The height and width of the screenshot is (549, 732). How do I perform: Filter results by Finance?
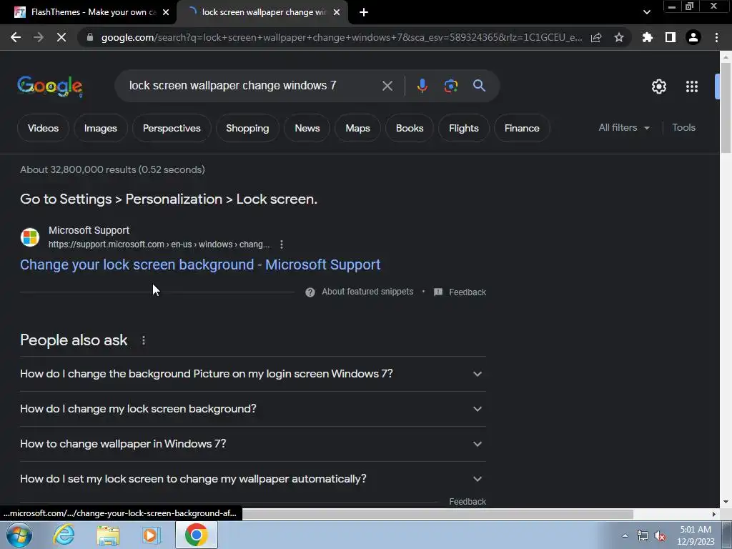(x=522, y=128)
